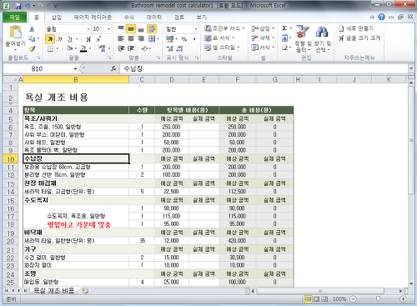Screen dimensions: 417x306
Task: Click the AutoSum sigma icon
Action: point(284,28)
